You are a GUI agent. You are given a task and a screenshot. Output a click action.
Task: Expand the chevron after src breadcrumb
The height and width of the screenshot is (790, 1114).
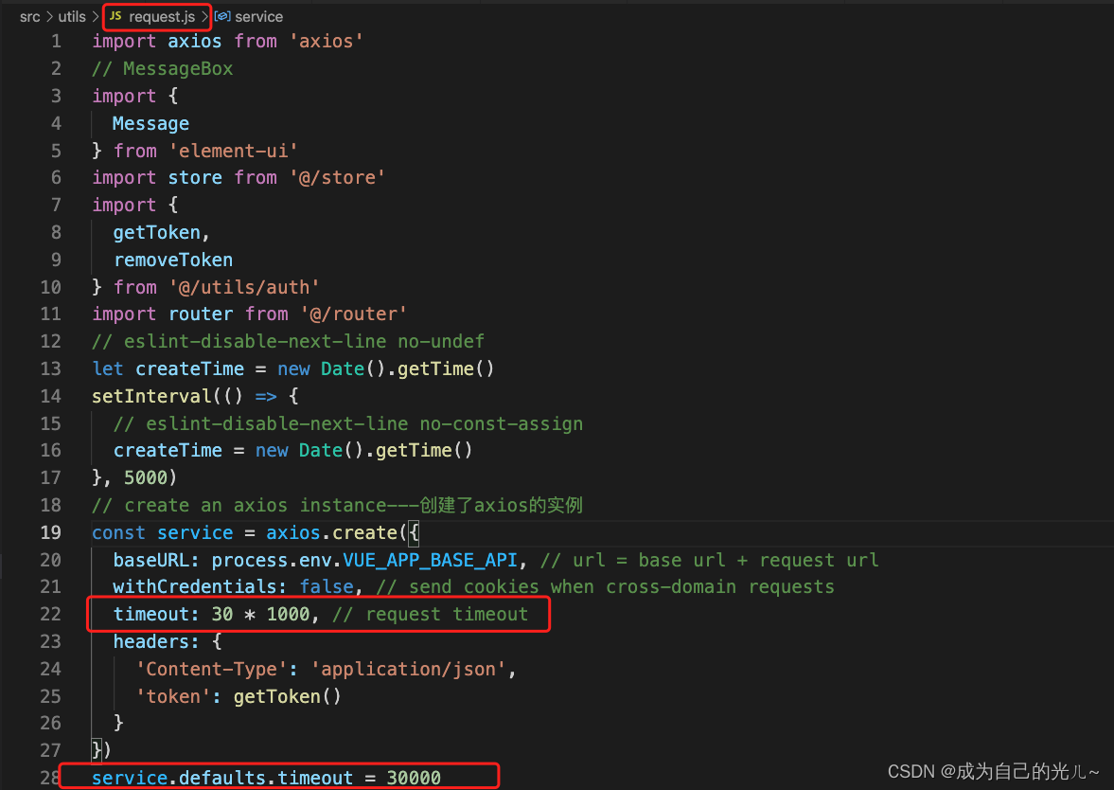pyautogui.click(x=50, y=16)
